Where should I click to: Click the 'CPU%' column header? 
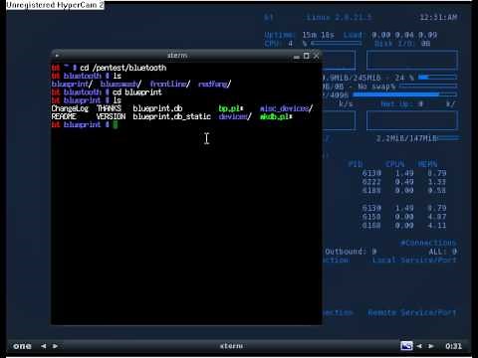coord(395,164)
